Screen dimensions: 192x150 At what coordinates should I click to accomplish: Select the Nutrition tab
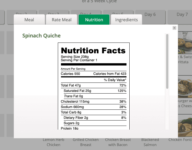pos(94,20)
